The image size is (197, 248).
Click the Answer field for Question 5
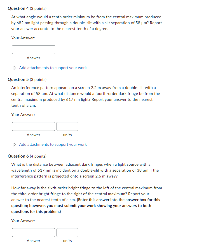point(33,126)
